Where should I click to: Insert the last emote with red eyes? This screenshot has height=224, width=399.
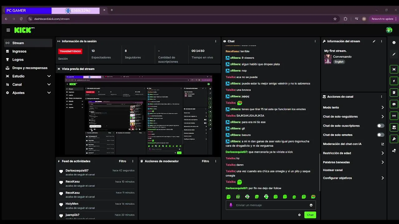313,197
